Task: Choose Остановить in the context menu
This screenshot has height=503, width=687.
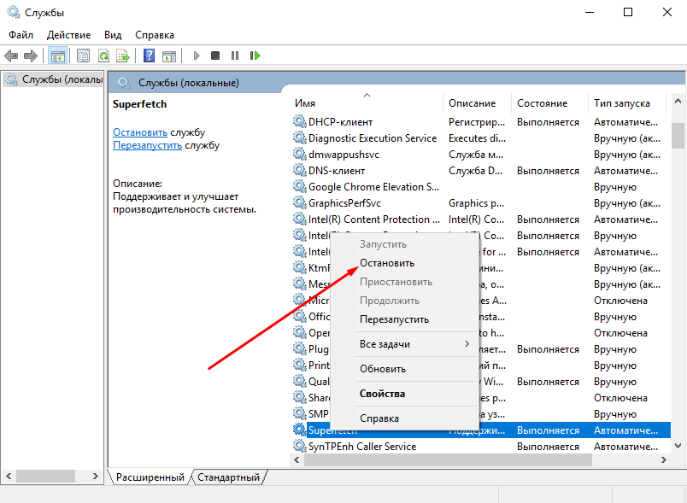Action: click(x=403, y=263)
